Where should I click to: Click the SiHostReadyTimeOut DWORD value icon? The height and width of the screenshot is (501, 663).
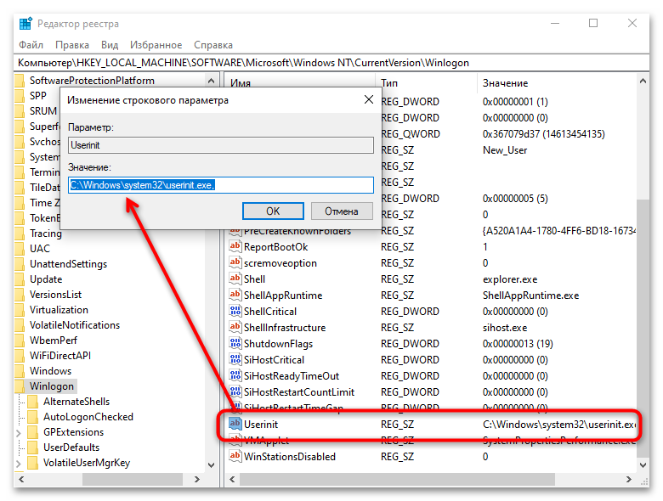[x=235, y=375]
